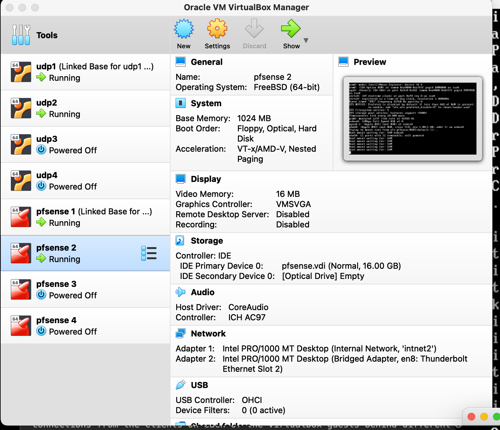The width and height of the screenshot is (500, 430).
Task: Click the Discard toolbar icon
Action: click(254, 29)
